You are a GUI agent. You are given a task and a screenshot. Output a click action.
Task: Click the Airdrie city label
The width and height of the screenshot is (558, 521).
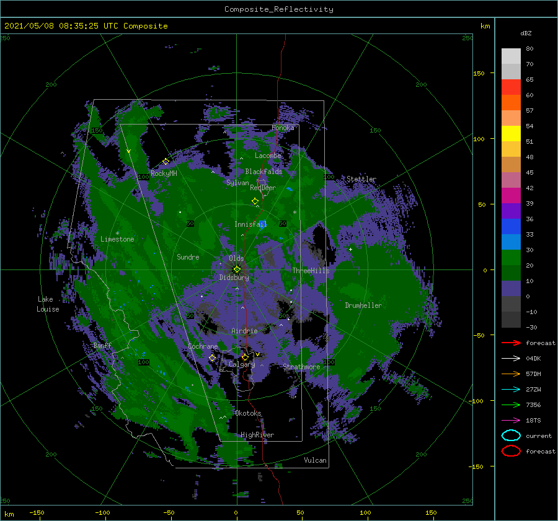tap(244, 331)
